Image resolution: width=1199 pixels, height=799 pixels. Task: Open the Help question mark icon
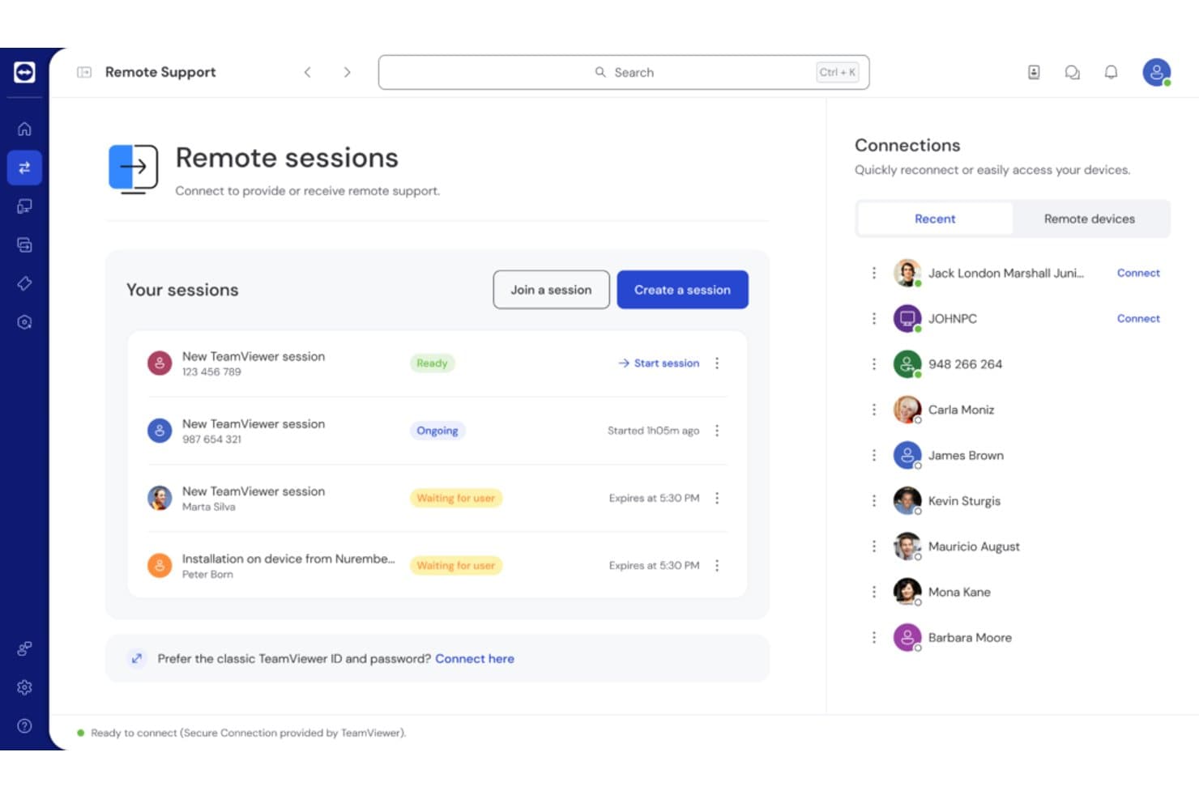[x=24, y=726]
